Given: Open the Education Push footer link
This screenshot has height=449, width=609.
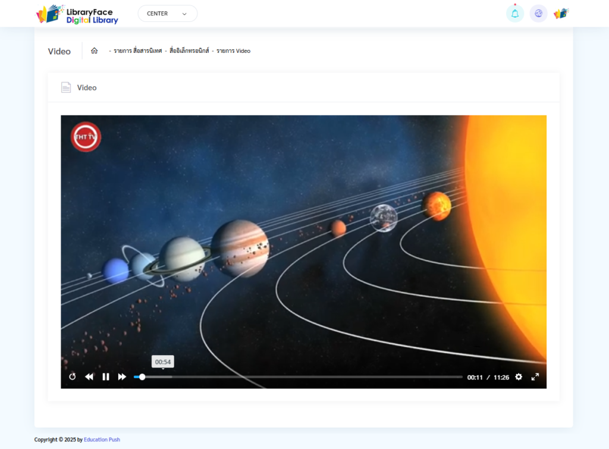Looking at the screenshot, I should pyautogui.click(x=102, y=440).
